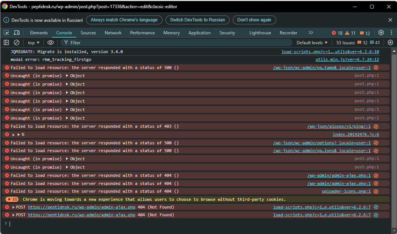Click the scrollbar down arrow
Screen dimensions: 397x234
click(x=394, y=231)
